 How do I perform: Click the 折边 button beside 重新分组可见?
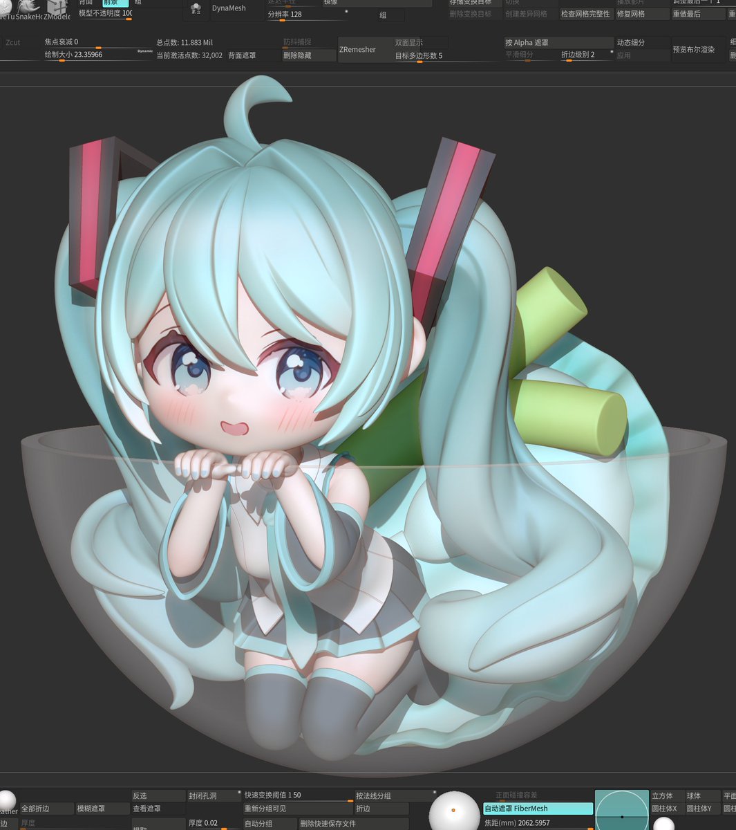(381, 808)
